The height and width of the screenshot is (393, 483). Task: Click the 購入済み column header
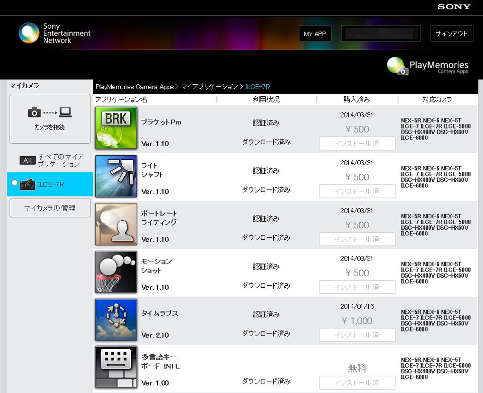coord(357,100)
